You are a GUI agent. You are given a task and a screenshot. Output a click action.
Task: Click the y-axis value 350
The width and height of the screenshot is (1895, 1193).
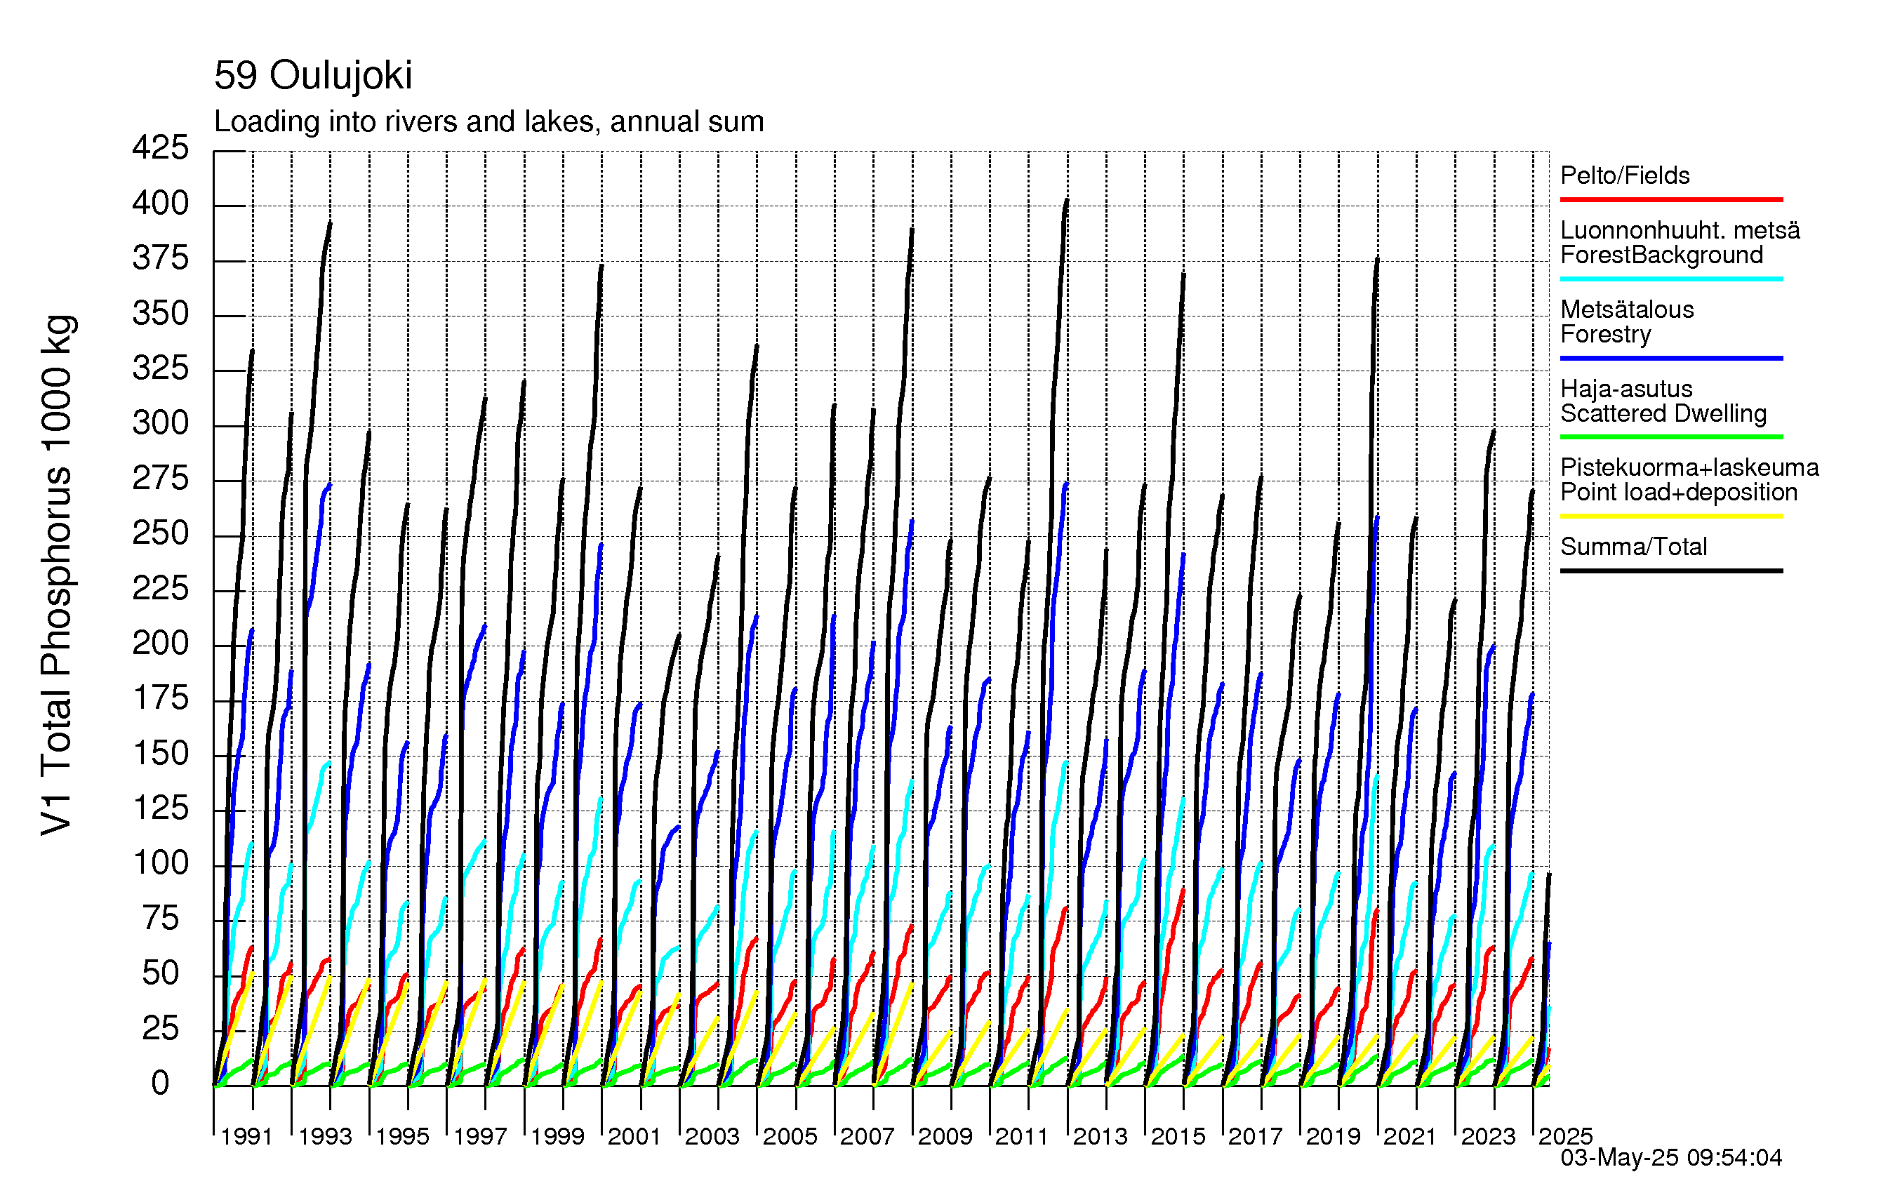[x=161, y=314]
